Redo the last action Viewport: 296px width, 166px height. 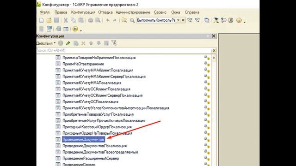point(115,20)
